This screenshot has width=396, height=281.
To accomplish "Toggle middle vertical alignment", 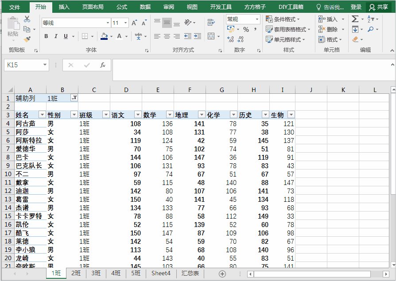I will click(167, 23).
